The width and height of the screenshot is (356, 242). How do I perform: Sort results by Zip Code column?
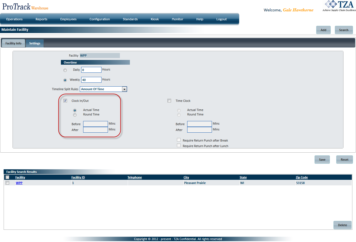[302, 177]
